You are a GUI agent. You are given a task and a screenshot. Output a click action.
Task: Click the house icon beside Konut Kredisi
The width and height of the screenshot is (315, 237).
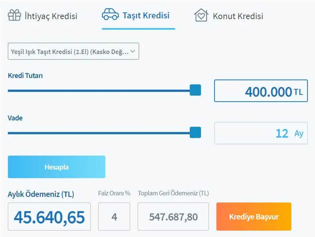tap(201, 15)
